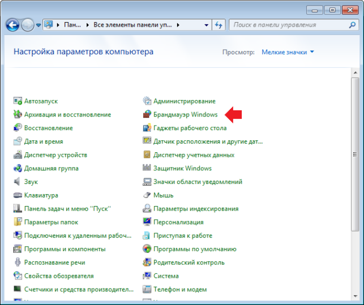Close the control panel window
The height and width of the screenshot is (305, 364).
point(350,10)
